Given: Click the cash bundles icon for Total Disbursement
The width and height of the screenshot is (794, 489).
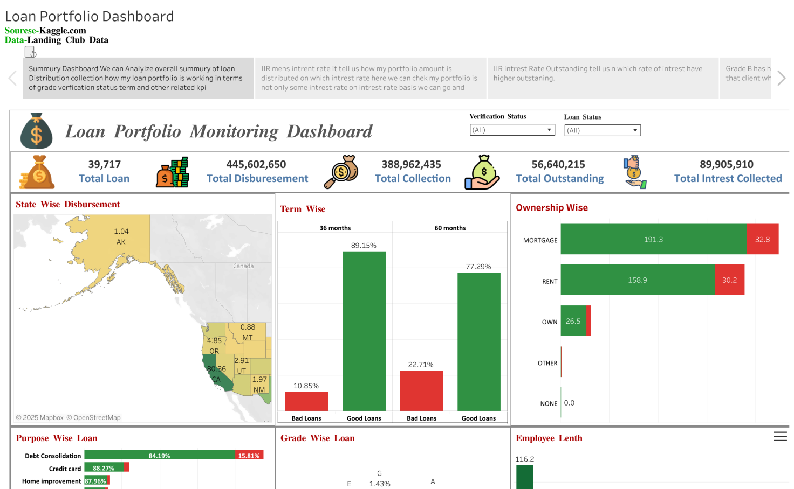Looking at the screenshot, I should coord(173,171).
